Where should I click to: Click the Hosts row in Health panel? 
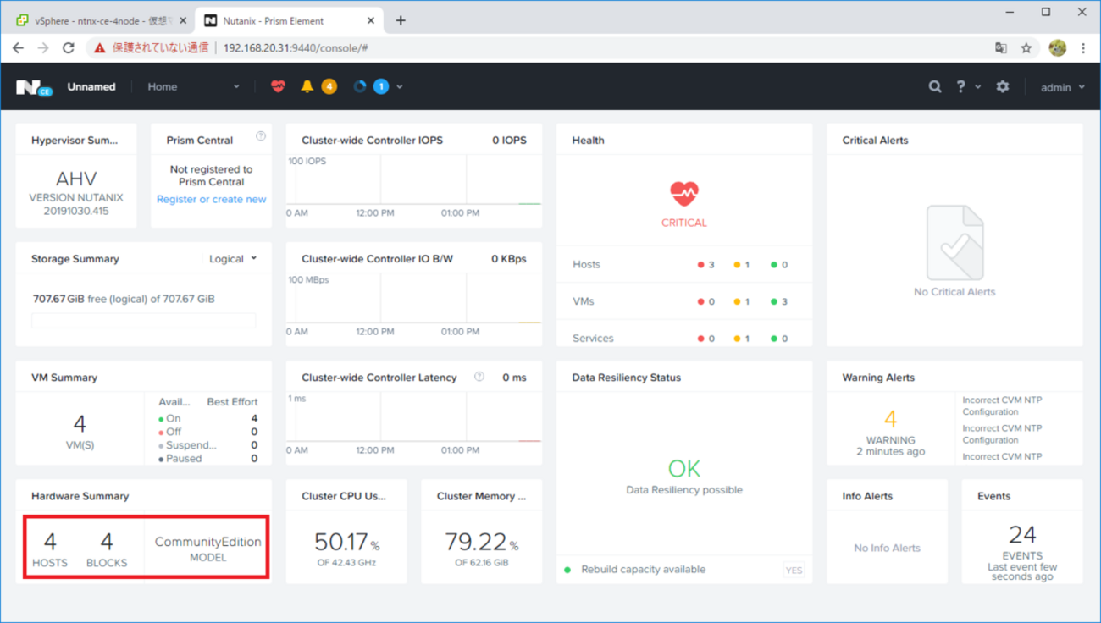click(586, 265)
